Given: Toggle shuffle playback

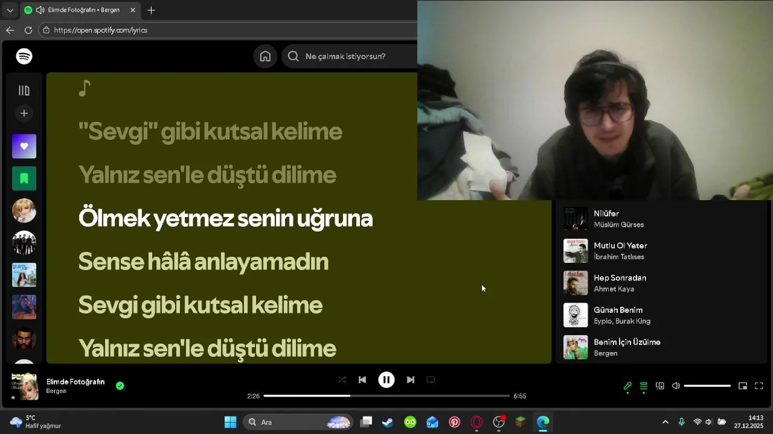Looking at the screenshot, I should [342, 380].
